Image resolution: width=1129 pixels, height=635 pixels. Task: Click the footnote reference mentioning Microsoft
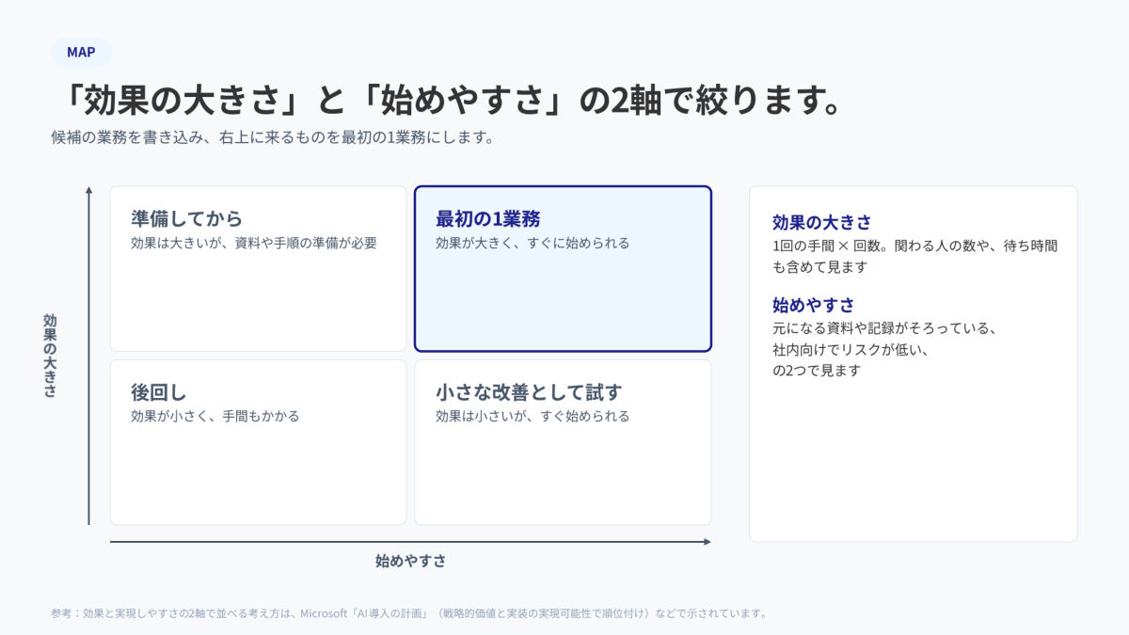point(409,613)
